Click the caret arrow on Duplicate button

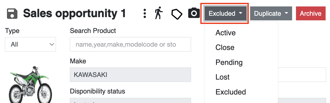point(286,13)
